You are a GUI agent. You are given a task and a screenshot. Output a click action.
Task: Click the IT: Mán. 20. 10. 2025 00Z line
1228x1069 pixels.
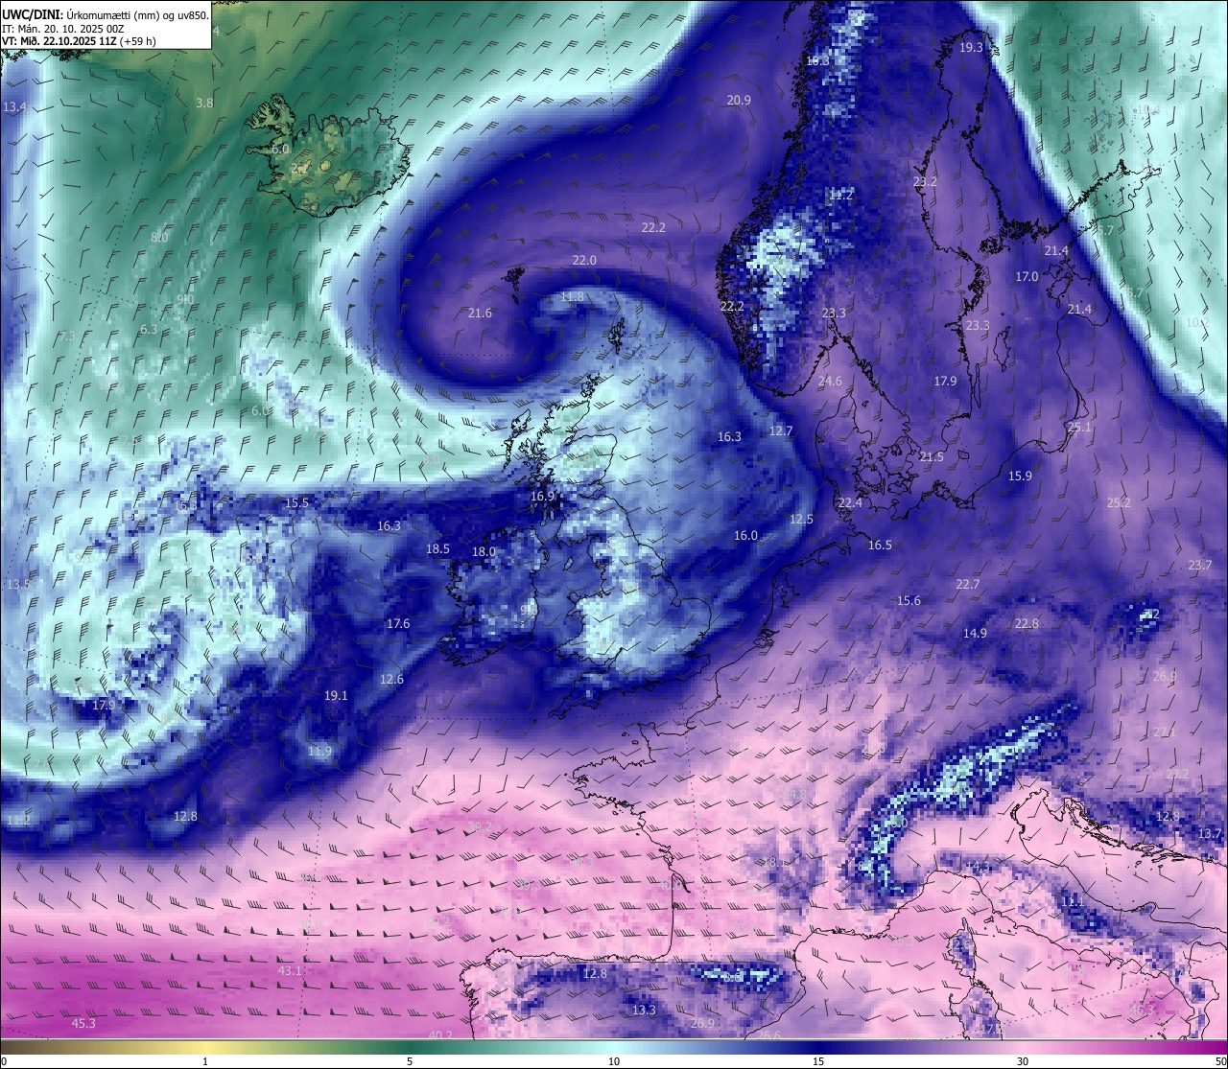(x=63, y=29)
